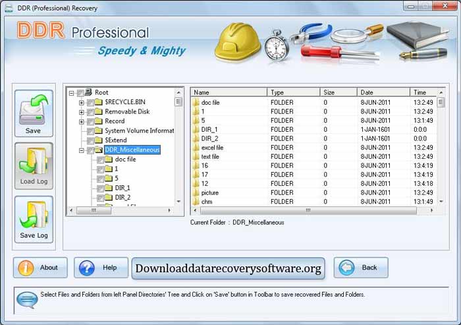
Task: Click the About button
Action: 40,268
